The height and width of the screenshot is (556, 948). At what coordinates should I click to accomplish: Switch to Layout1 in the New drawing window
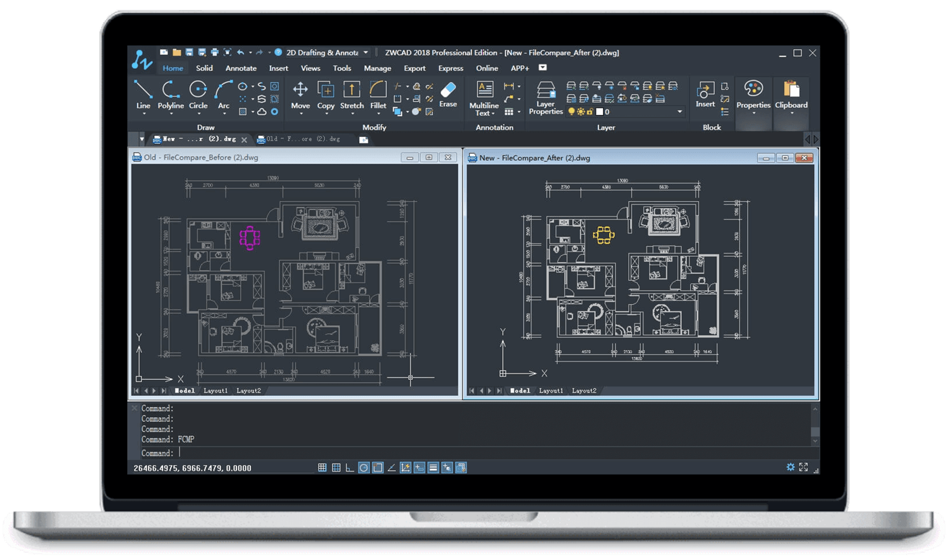tap(551, 391)
